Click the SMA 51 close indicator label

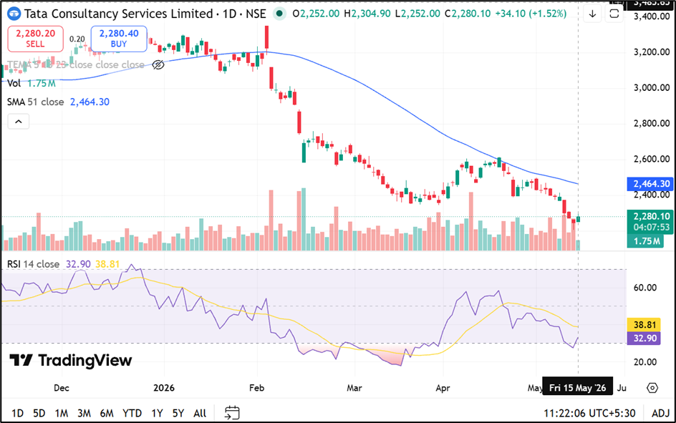pyautogui.click(x=35, y=102)
